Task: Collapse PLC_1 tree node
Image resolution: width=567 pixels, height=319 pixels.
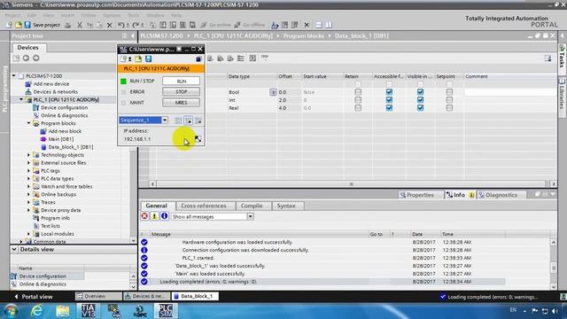Action: point(21,99)
